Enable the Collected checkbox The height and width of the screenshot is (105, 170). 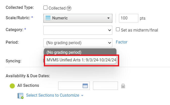(45, 8)
